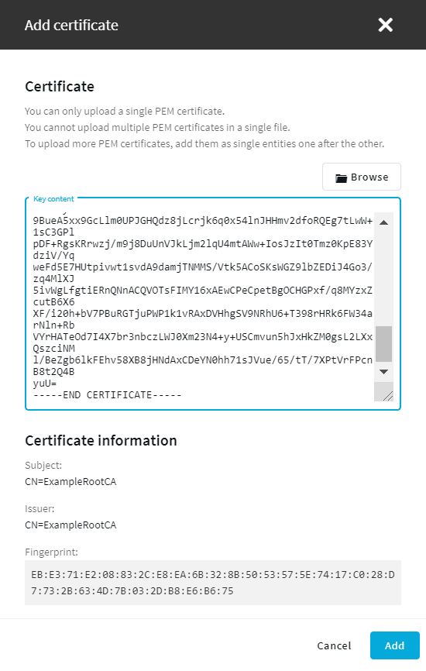
Task: Click the key content scroll-up arrow
Action: pos(383,222)
